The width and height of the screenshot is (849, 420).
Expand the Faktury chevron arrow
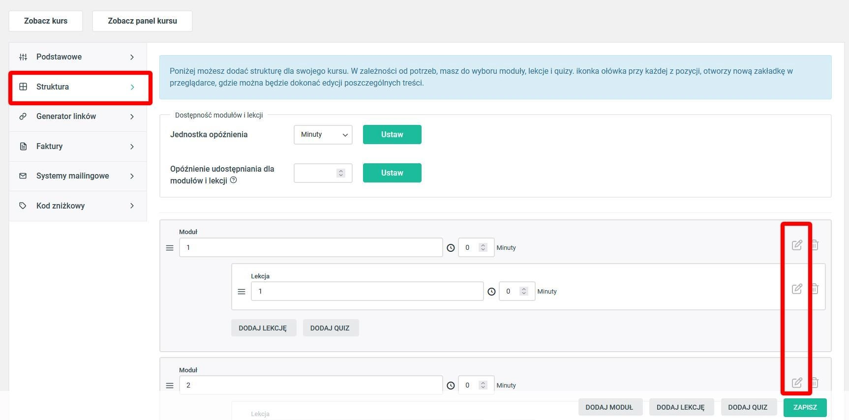(x=132, y=147)
